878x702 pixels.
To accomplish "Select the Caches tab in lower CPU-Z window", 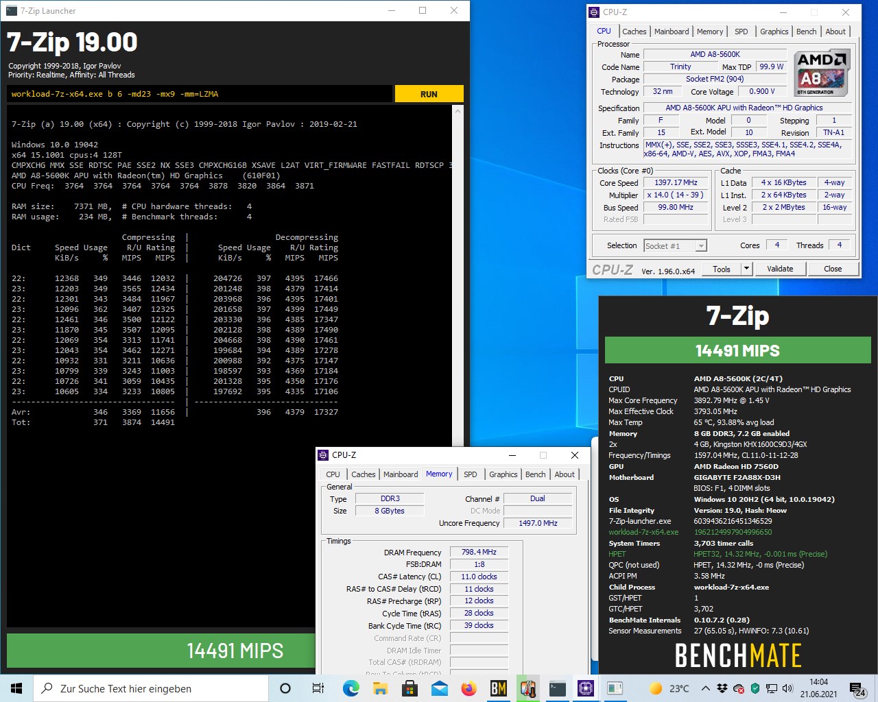I will (x=364, y=474).
